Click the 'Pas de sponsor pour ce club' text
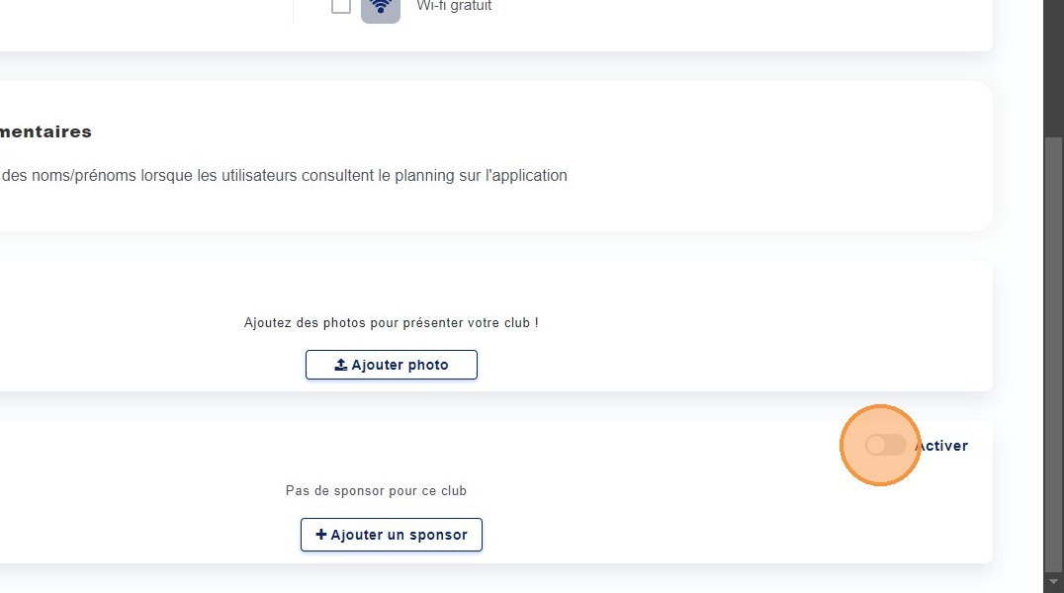This screenshot has width=1064, height=593. pos(376,490)
